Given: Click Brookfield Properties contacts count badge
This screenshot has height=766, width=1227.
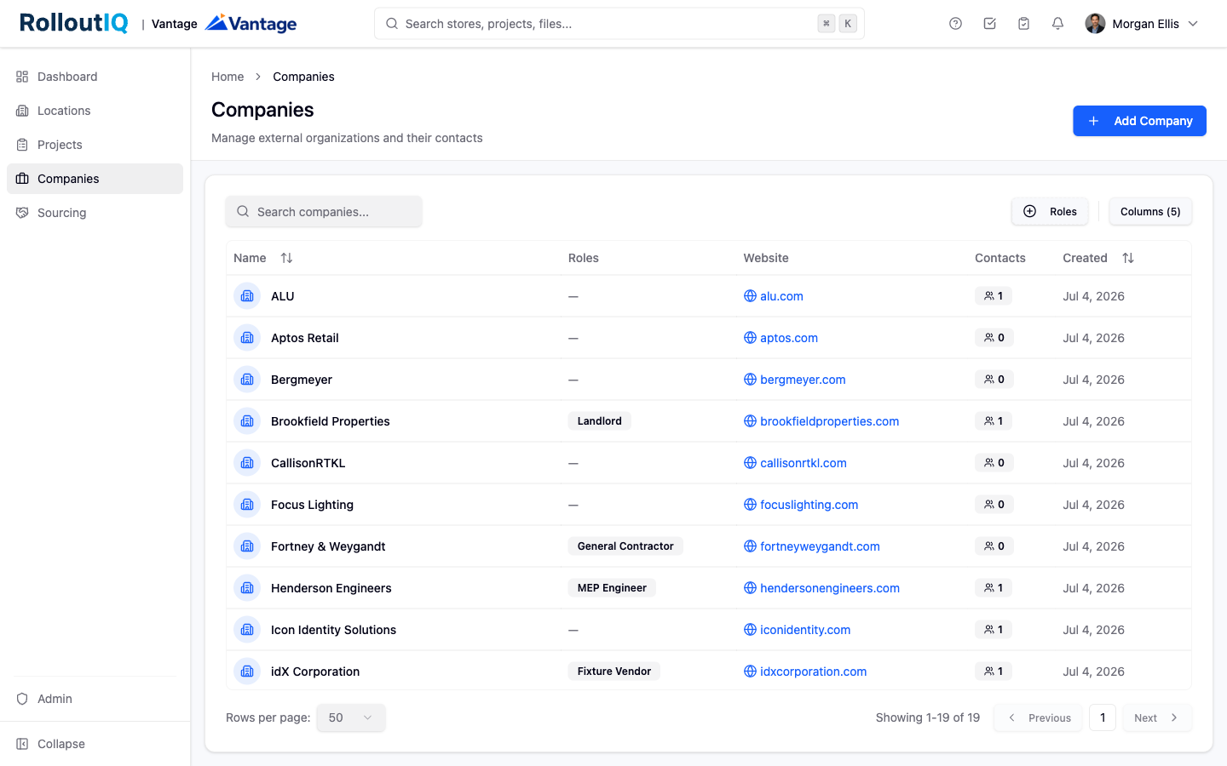Looking at the screenshot, I should (994, 421).
